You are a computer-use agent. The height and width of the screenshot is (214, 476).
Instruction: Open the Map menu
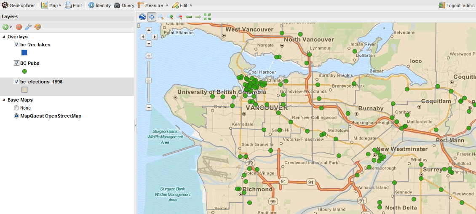click(x=51, y=5)
